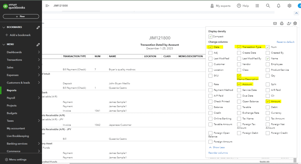Uncheck the Transaction Type column checkbox
This screenshot has width=301, height=164.
pos(239,47)
